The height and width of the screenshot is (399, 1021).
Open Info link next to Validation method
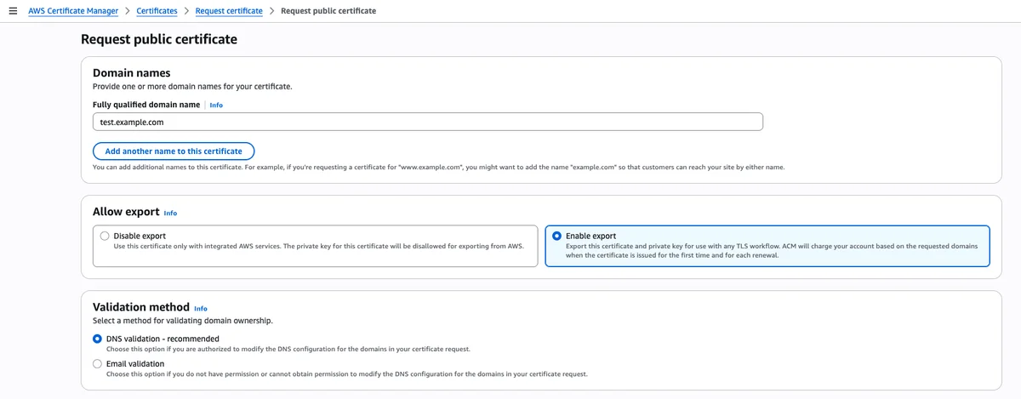[200, 308]
